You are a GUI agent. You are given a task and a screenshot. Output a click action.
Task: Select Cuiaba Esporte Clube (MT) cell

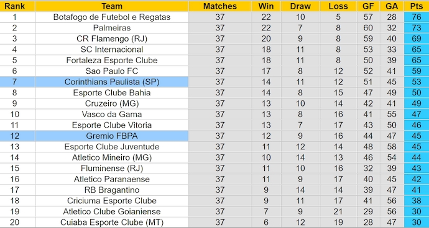pyautogui.click(x=112, y=222)
